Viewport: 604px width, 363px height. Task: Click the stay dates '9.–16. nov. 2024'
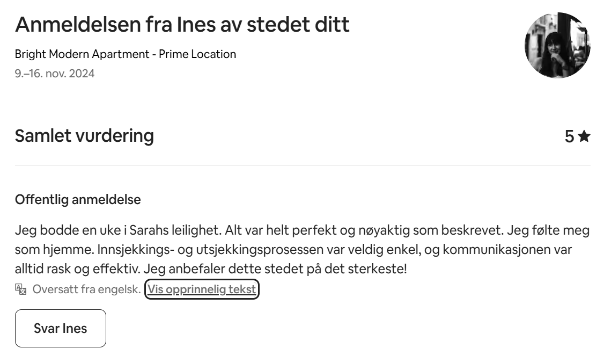point(55,74)
